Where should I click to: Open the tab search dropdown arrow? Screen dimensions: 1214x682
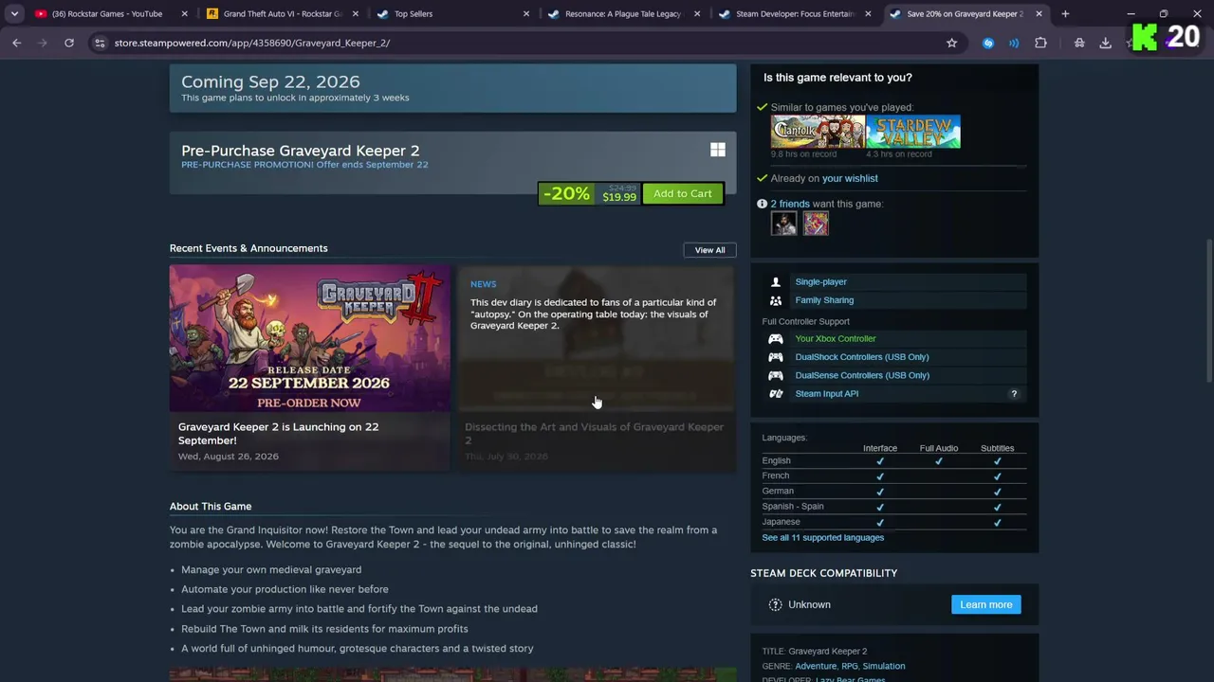(x=14, y=14)
